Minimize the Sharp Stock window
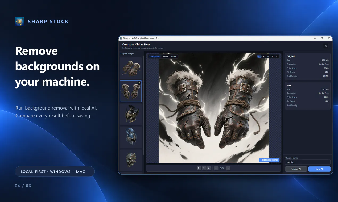The height and width of the screenshot is (202, 338). 315,38
